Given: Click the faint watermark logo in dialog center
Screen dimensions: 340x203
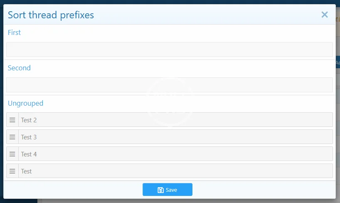Looking at the screenshot, I should click(170, 102).
